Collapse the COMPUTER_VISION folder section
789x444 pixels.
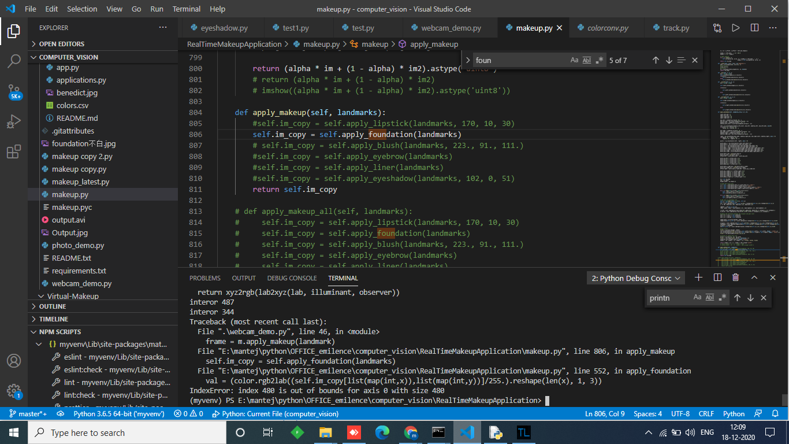point(103,57)
